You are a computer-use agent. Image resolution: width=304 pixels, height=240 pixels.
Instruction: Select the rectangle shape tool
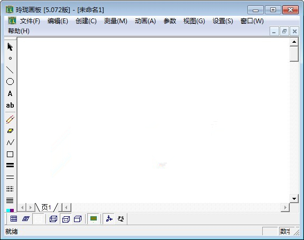pos(10,154)
